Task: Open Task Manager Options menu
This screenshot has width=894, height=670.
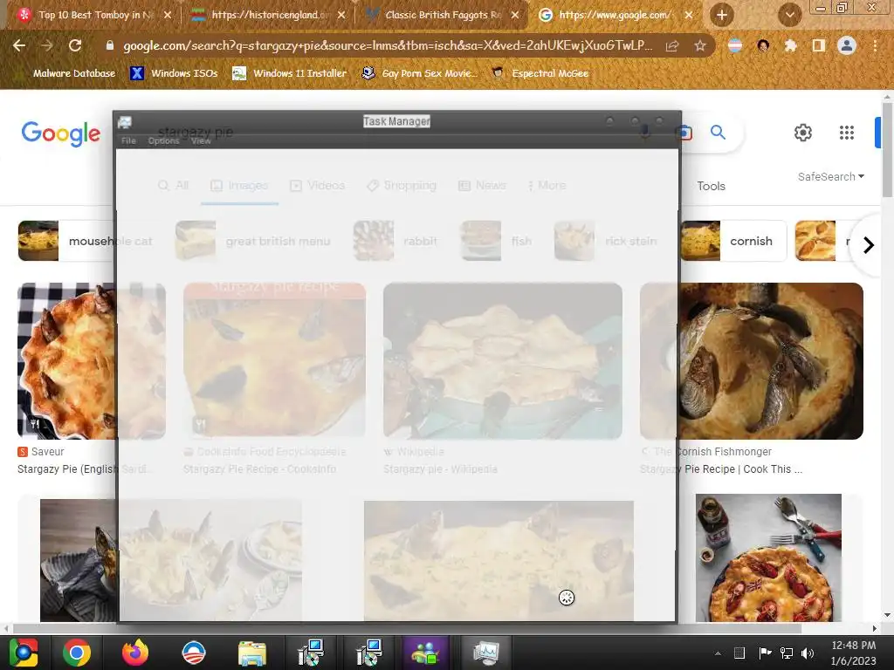Action: (163, 140)
